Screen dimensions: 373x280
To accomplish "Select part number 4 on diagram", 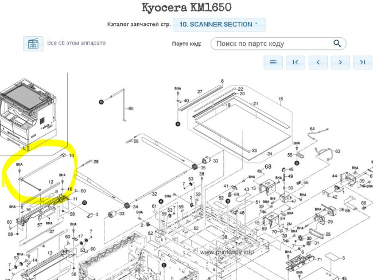I will point(43,246).
